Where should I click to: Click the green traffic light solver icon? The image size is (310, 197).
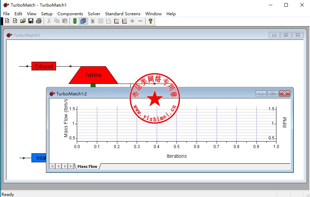75,21
